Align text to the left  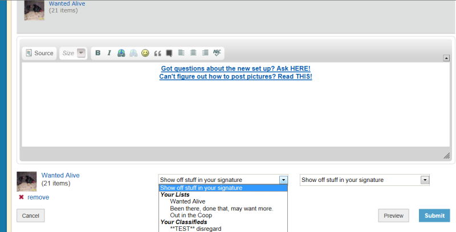coord(181,53)
